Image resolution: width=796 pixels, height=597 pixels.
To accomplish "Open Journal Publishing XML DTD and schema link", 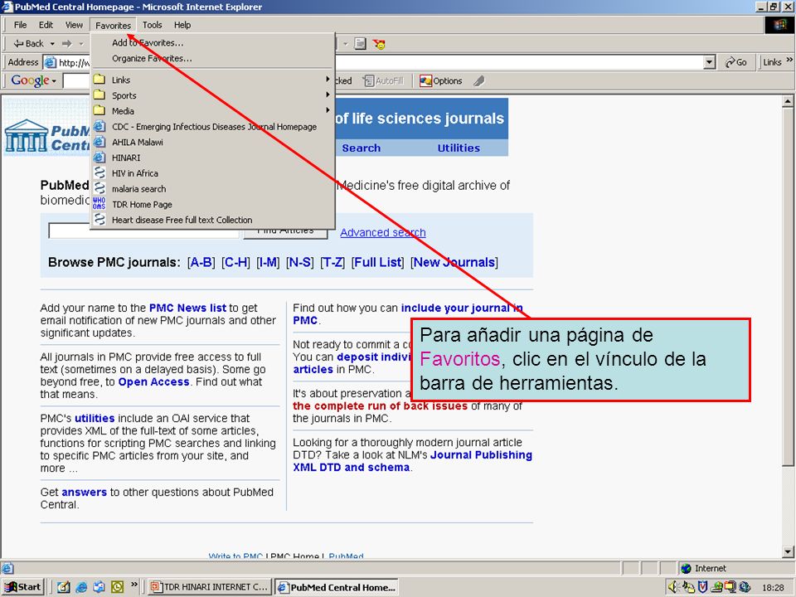I will pyautogui.click(x=412, y=461).
